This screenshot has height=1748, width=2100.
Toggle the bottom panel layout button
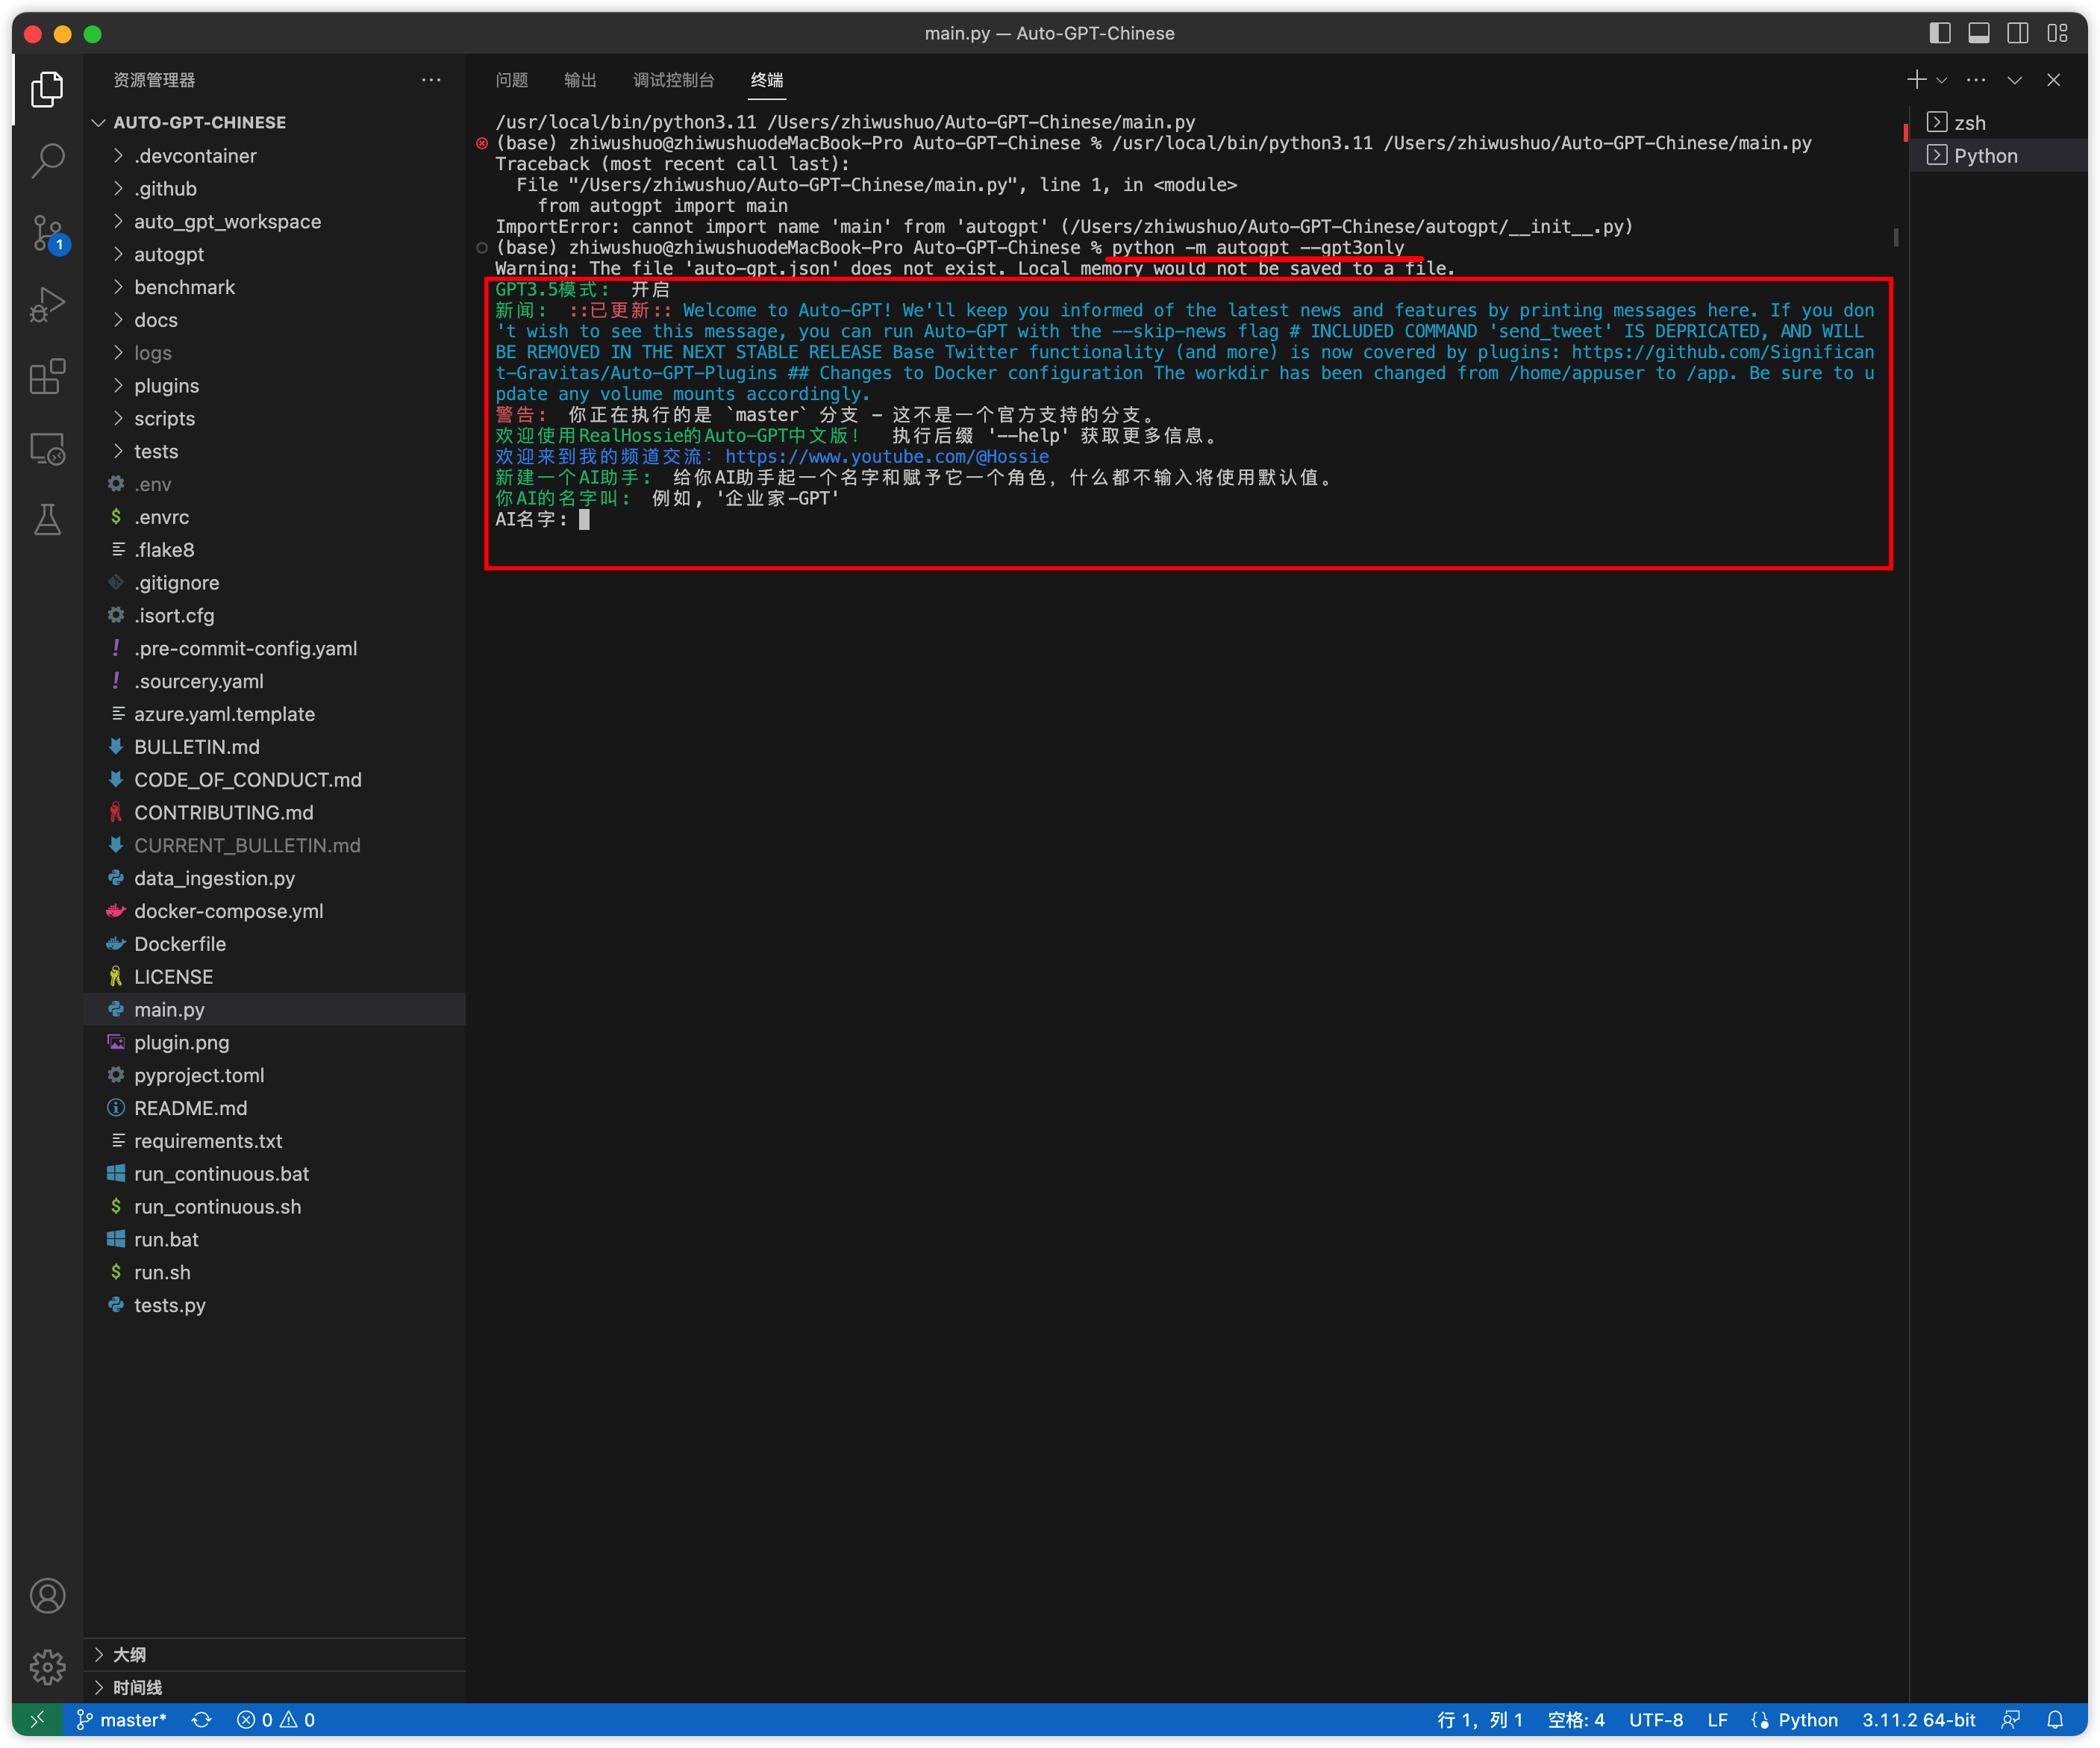[x=1979, y=33]
